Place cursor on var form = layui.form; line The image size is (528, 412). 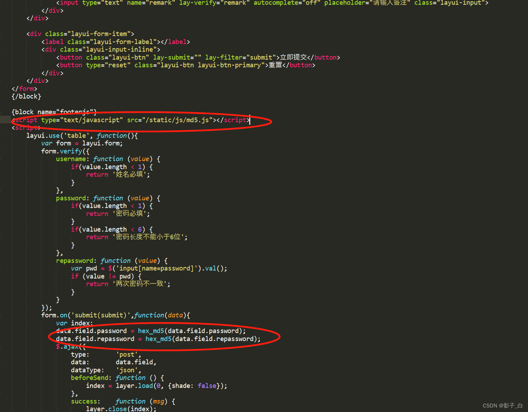pos(82,143)
